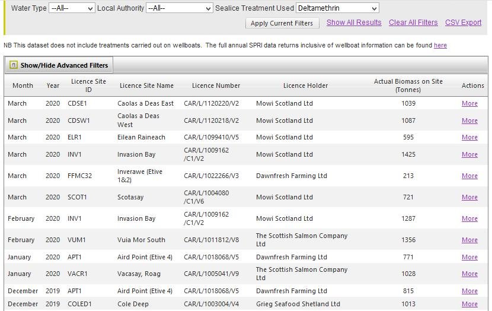Open More for Caolas a Deas East
Image resolution: width=492 pixels, height=311 pixels.
coord(469,103)
